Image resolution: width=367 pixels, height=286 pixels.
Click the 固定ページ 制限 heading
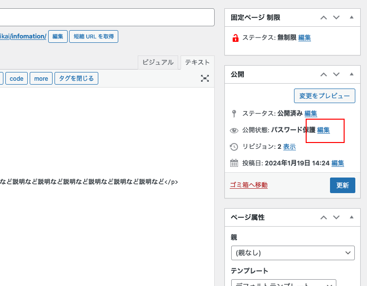tap(256, 18)
